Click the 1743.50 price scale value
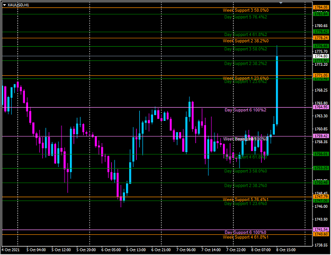This screenshot has height=255, width=331. [x=321, y=219]
